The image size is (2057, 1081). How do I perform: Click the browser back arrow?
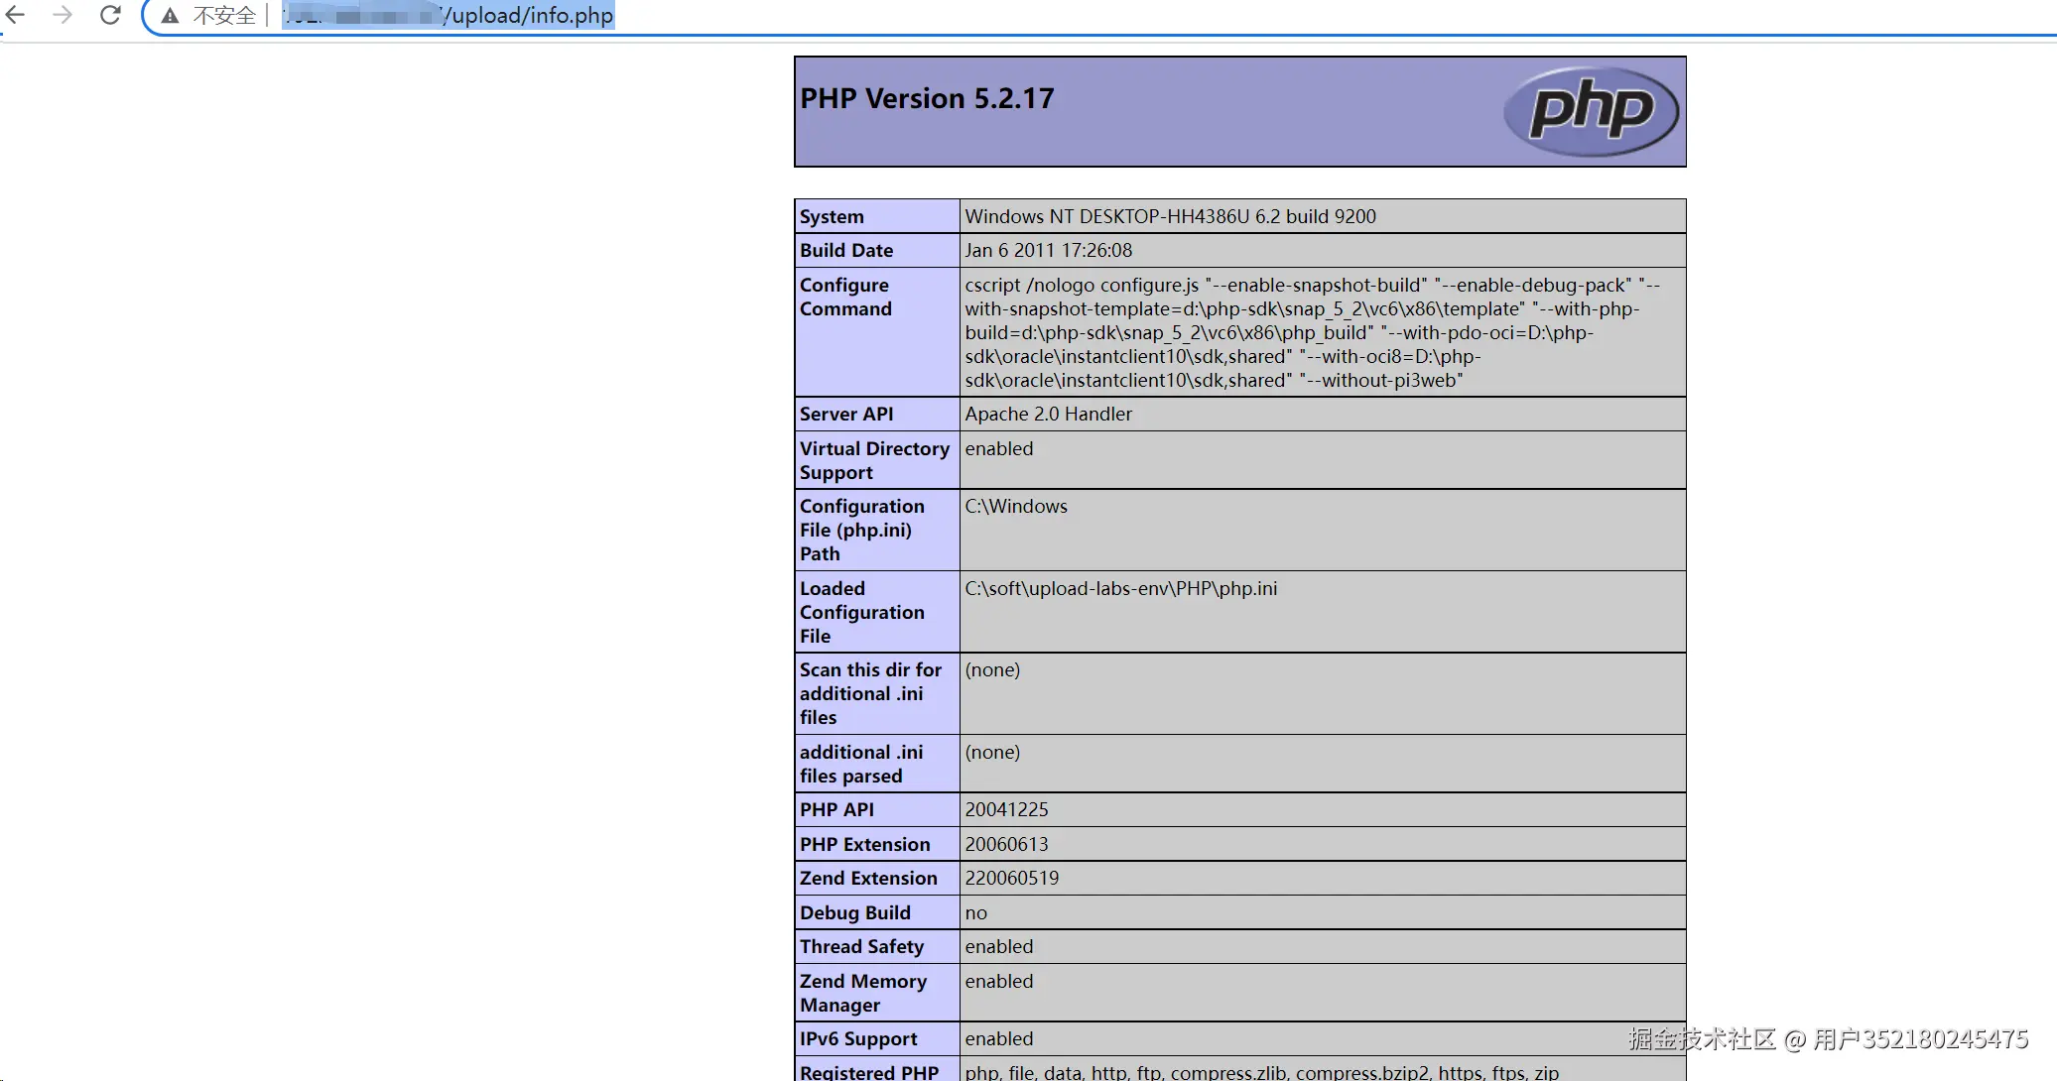(16, 15)
